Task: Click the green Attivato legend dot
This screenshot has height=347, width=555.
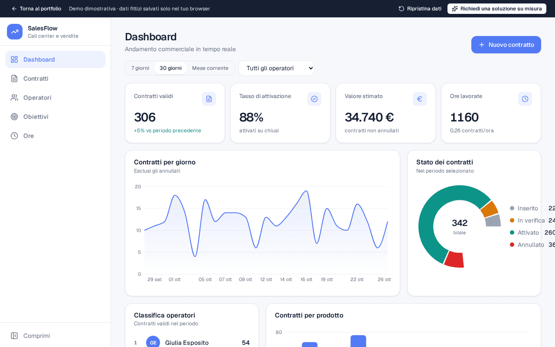Action: click(x=512, y=232)
